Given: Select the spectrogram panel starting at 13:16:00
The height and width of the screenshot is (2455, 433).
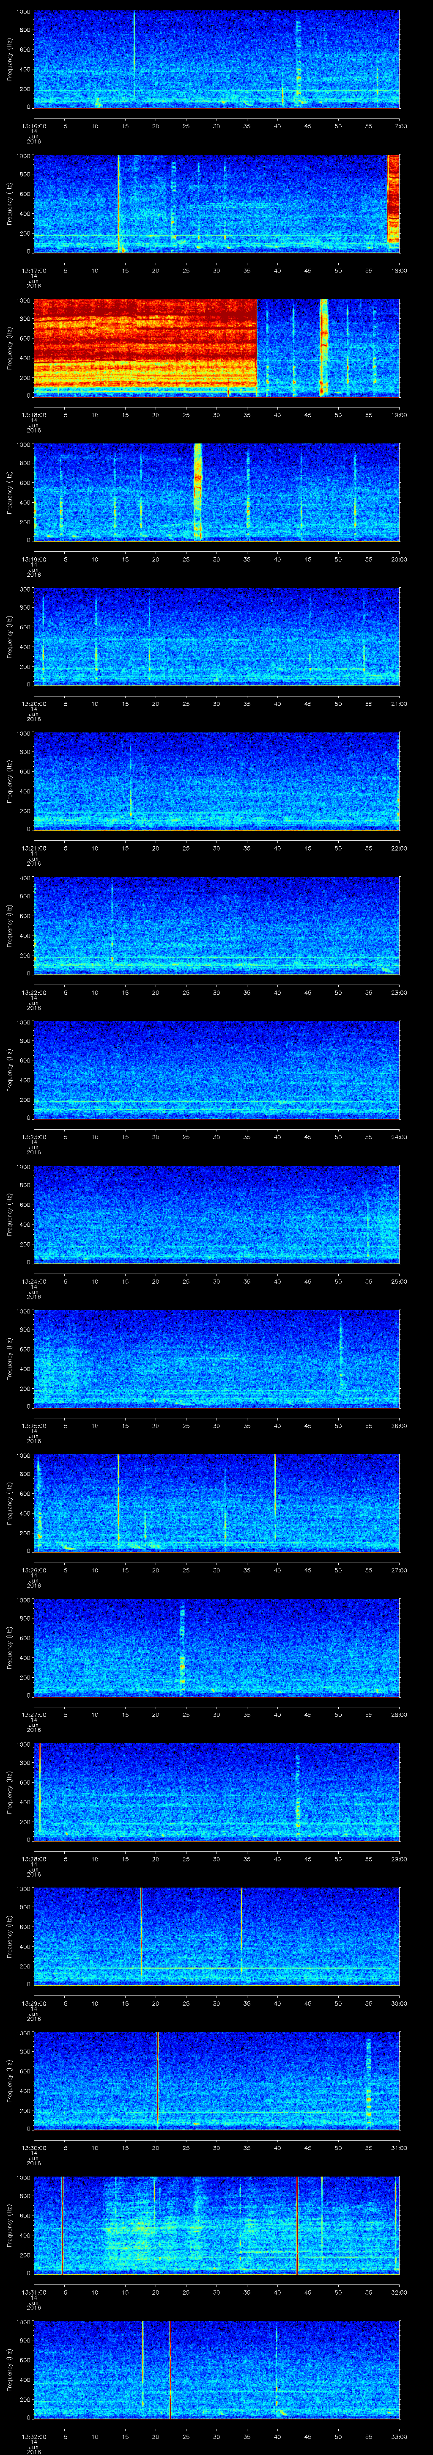Looking at the screenshot, I should 216,59.
